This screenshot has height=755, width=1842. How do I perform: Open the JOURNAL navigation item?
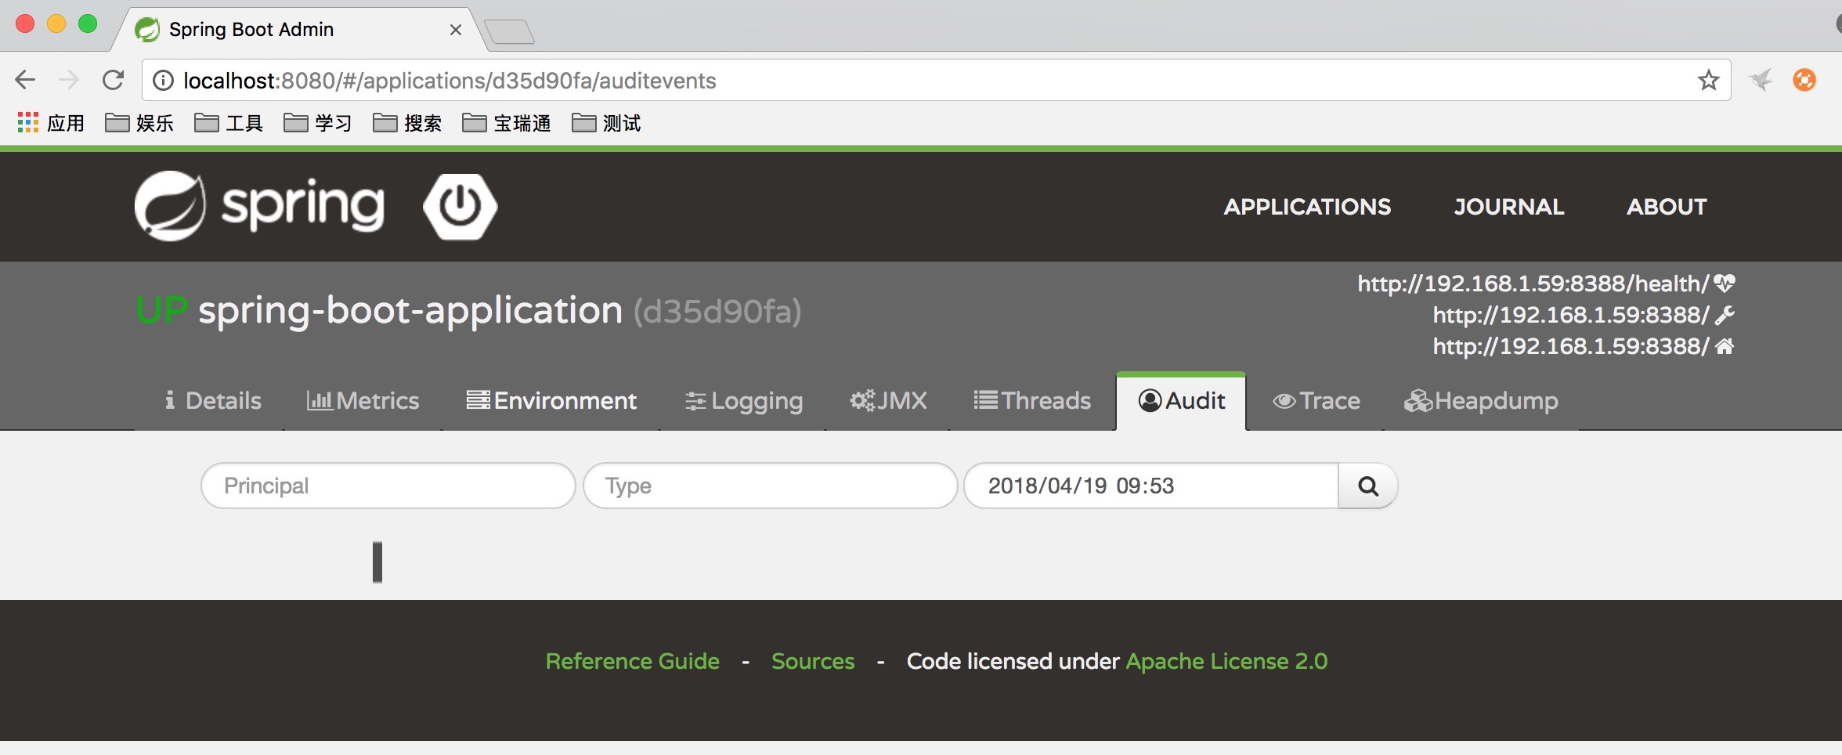[1508, 207]
